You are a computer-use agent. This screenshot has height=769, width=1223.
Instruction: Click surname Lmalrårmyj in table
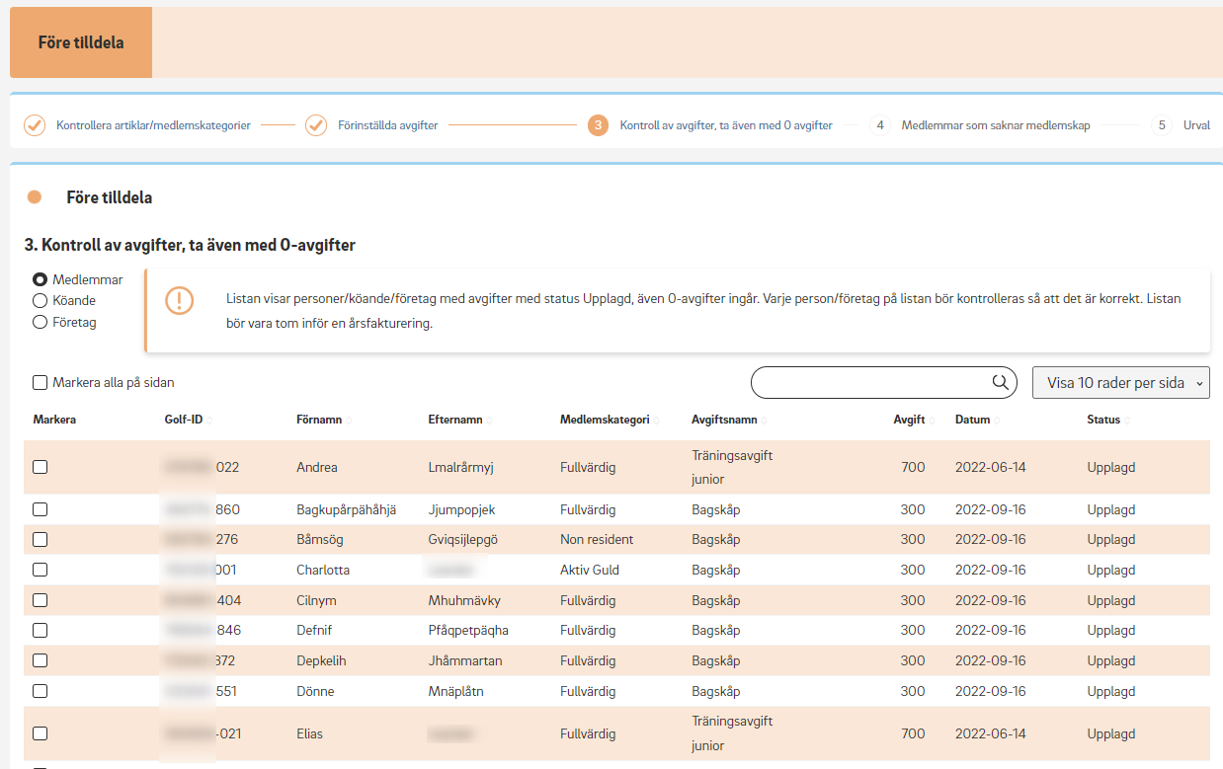pos(460,467)
